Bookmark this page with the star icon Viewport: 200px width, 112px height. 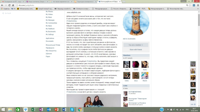190,5
